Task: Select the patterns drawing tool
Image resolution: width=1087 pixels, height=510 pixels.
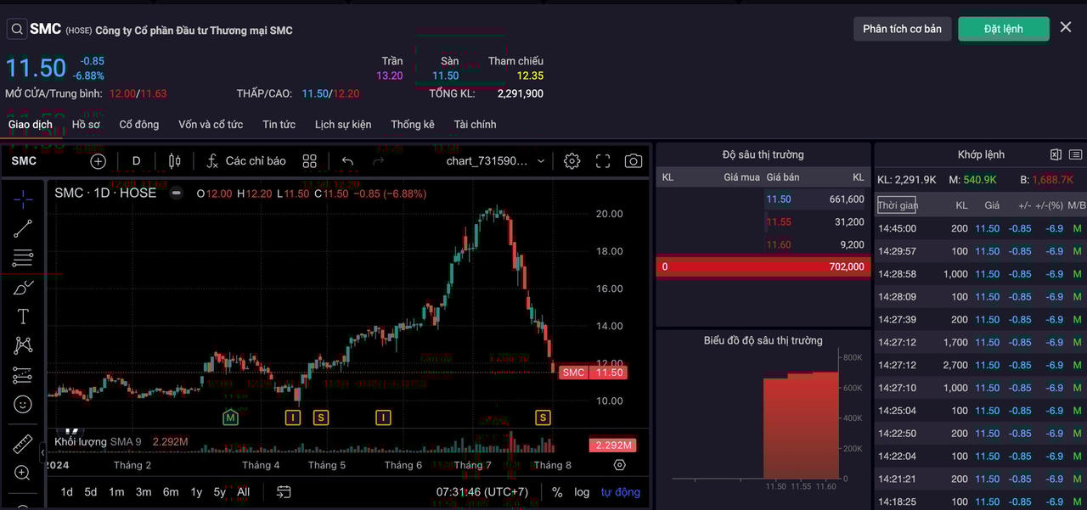Action: [23, 345]
